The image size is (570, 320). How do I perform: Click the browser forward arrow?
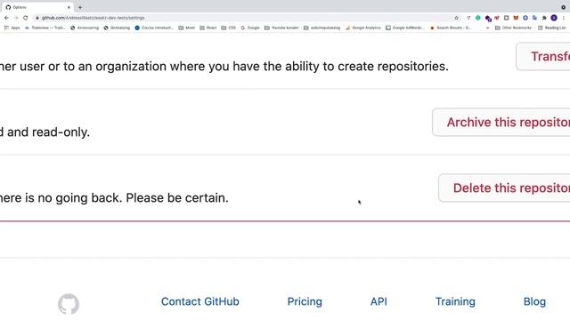16,18
